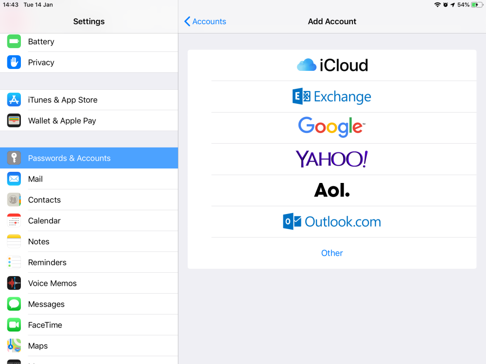Tap the blue Privacy hand icon
The image size is (486, 364).
click(14, 62)
